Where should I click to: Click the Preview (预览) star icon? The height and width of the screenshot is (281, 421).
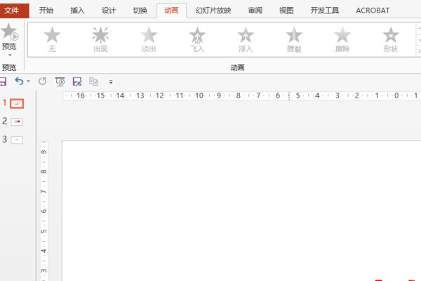[9, 32]
